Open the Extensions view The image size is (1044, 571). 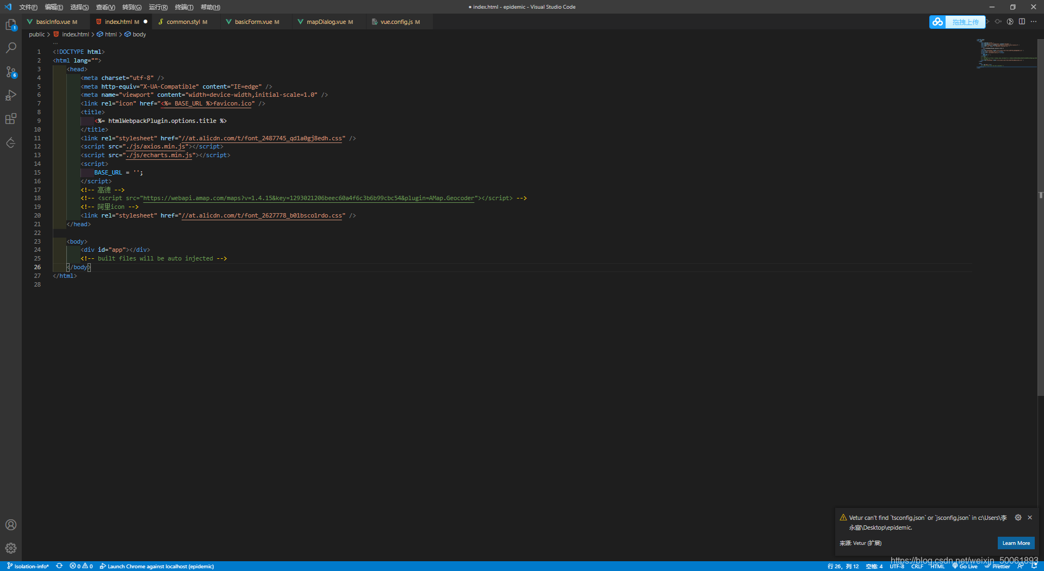click(x=11, y=119)
